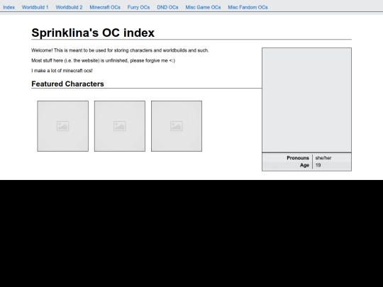The width and height of the screenshot is (383, 287).
Task: Open the DND OCs page
Action: click(167, 7)
